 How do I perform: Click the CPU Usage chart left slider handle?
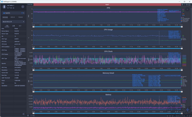(34, 49)
